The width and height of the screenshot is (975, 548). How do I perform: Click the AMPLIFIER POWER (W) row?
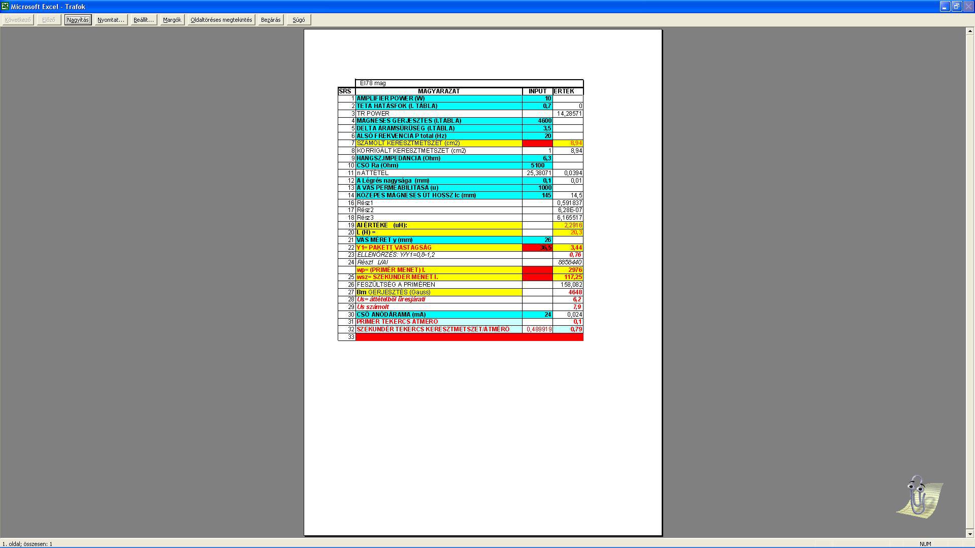coord(438,98)
